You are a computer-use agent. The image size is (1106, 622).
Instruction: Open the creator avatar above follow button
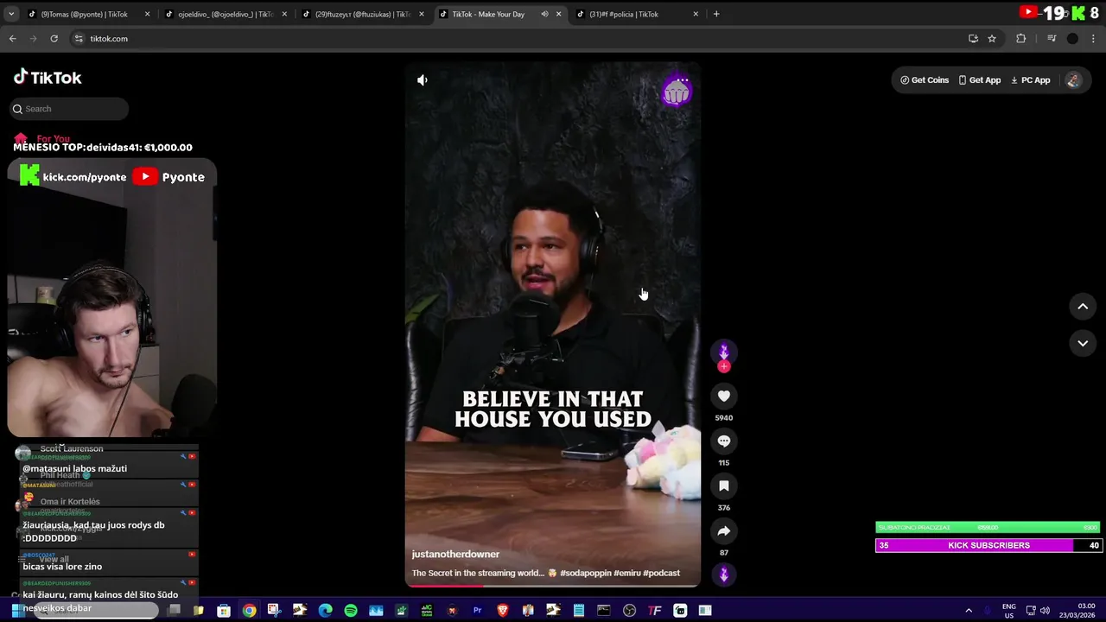tap(724, 350)
